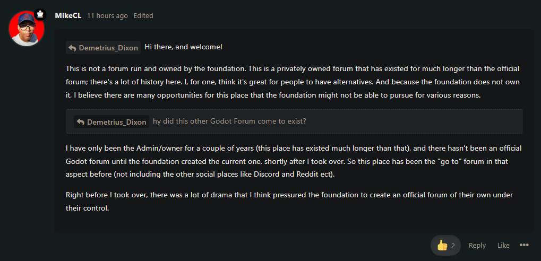Open the three-dot more options menu
Screen dimensions: 541x261
tap(524, 245)
